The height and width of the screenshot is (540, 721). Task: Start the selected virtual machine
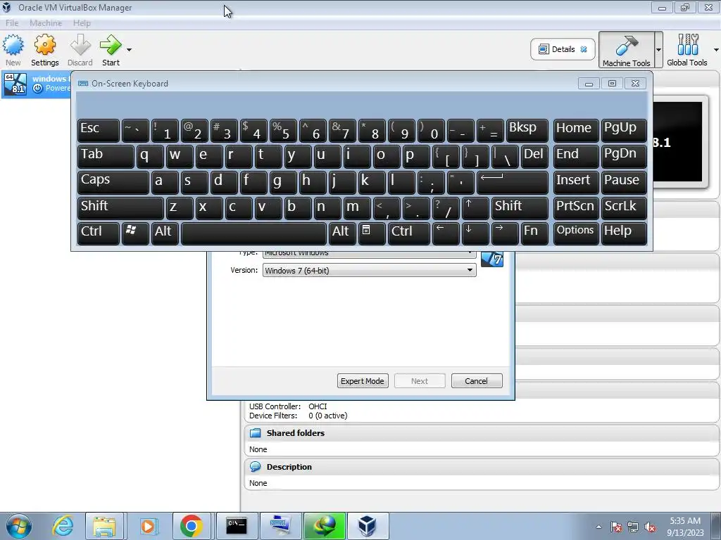click(111, 50)
